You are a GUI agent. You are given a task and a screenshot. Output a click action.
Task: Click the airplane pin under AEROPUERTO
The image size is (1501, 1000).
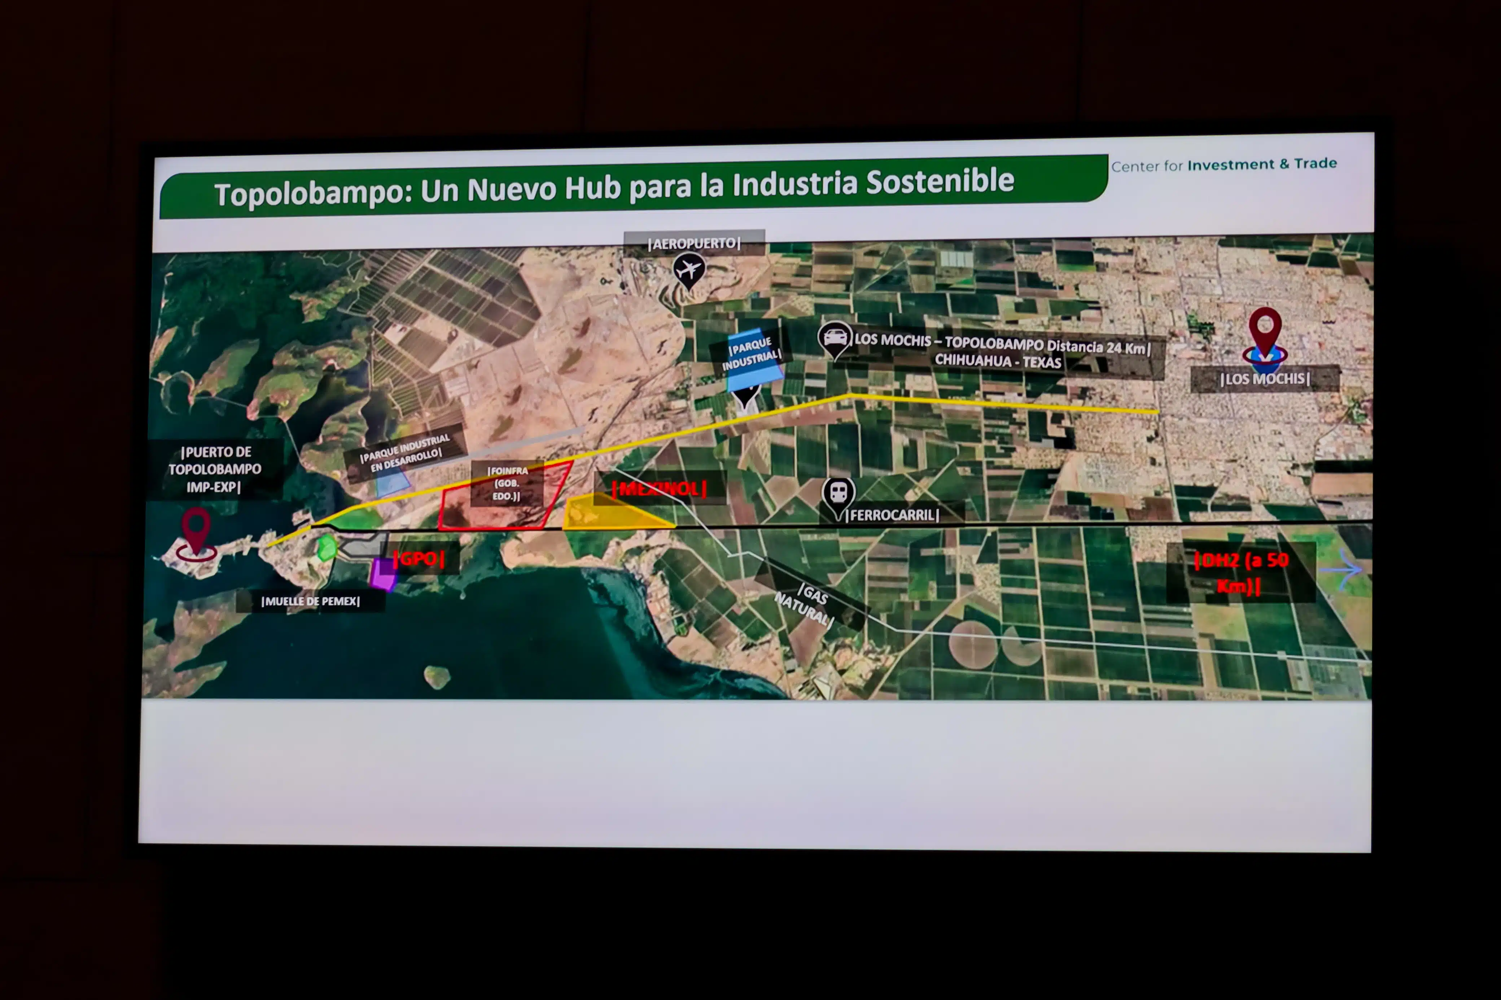(x=688, y=272)
